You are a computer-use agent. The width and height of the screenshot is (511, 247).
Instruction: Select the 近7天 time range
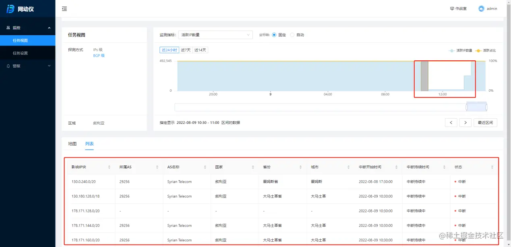pos(186,50)
